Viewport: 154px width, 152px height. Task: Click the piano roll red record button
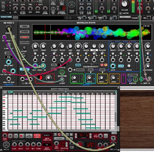tap(21, 136)
